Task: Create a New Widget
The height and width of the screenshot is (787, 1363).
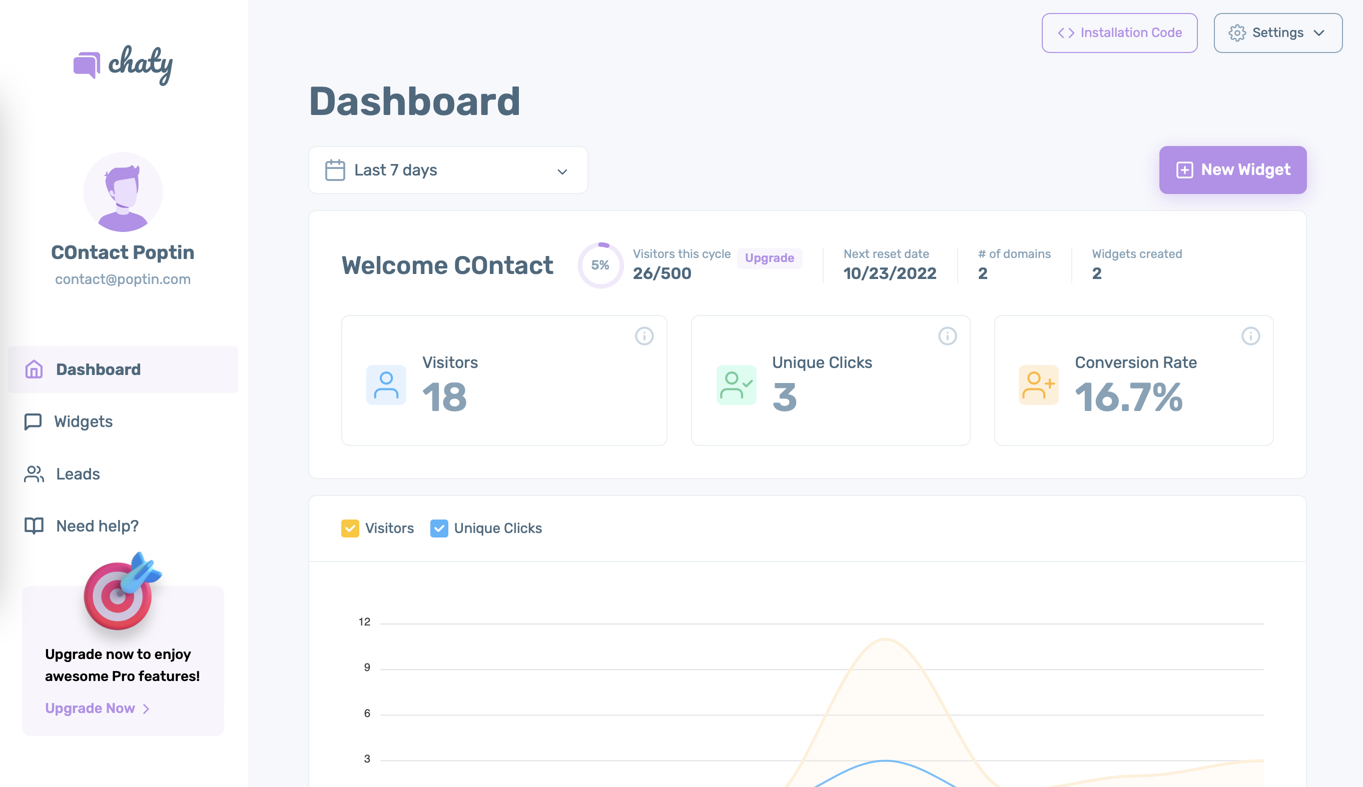Action: tap(1232, 169)
